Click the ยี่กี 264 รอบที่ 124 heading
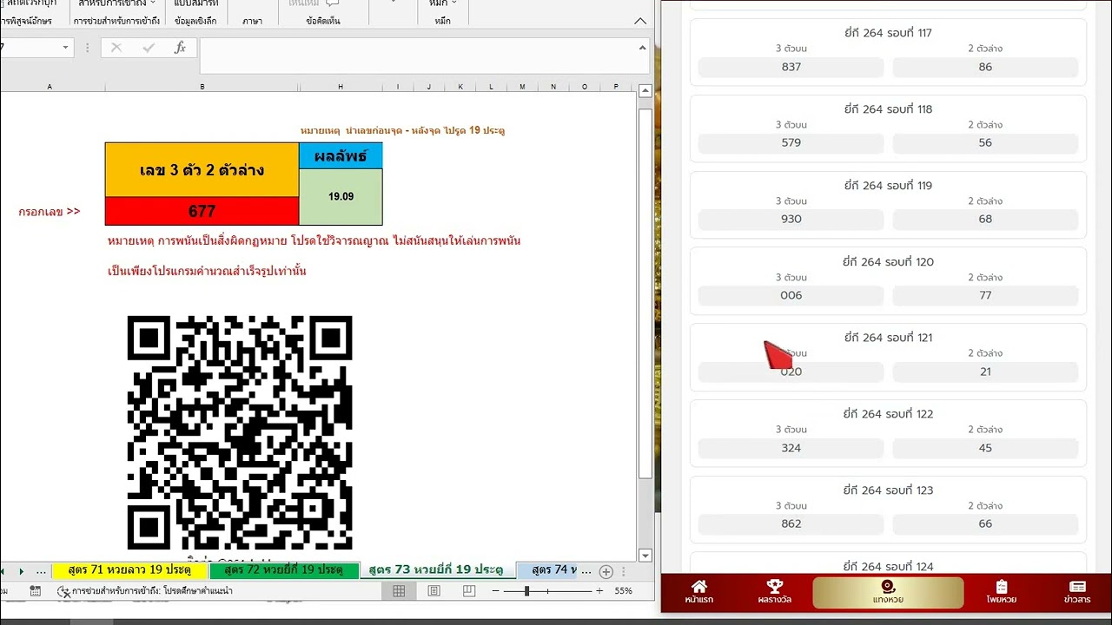1112x625 pixels. click(888, 567)
